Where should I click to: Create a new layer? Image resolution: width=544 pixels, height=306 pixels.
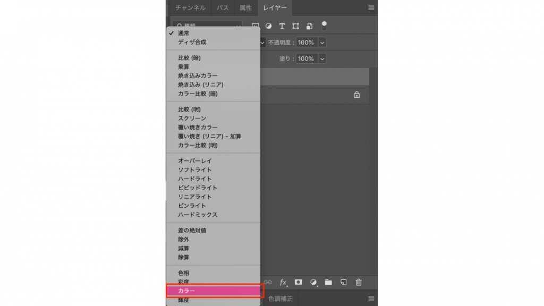344,282
